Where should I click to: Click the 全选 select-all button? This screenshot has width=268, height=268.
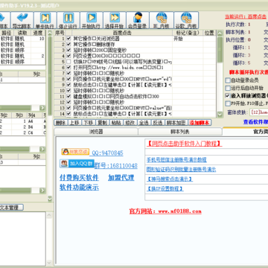[x=144, y=123]
